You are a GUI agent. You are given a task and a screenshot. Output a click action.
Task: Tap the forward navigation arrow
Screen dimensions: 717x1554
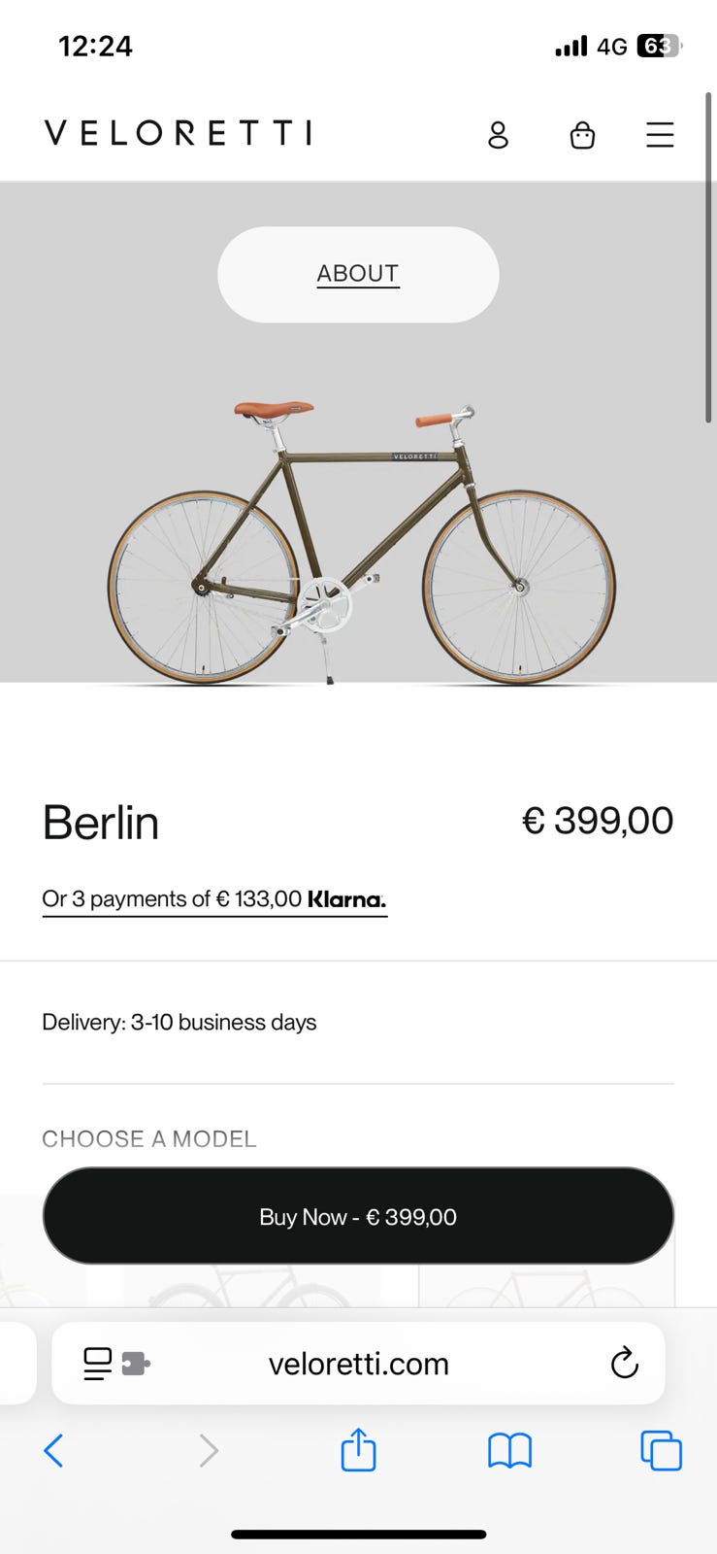209,1451
